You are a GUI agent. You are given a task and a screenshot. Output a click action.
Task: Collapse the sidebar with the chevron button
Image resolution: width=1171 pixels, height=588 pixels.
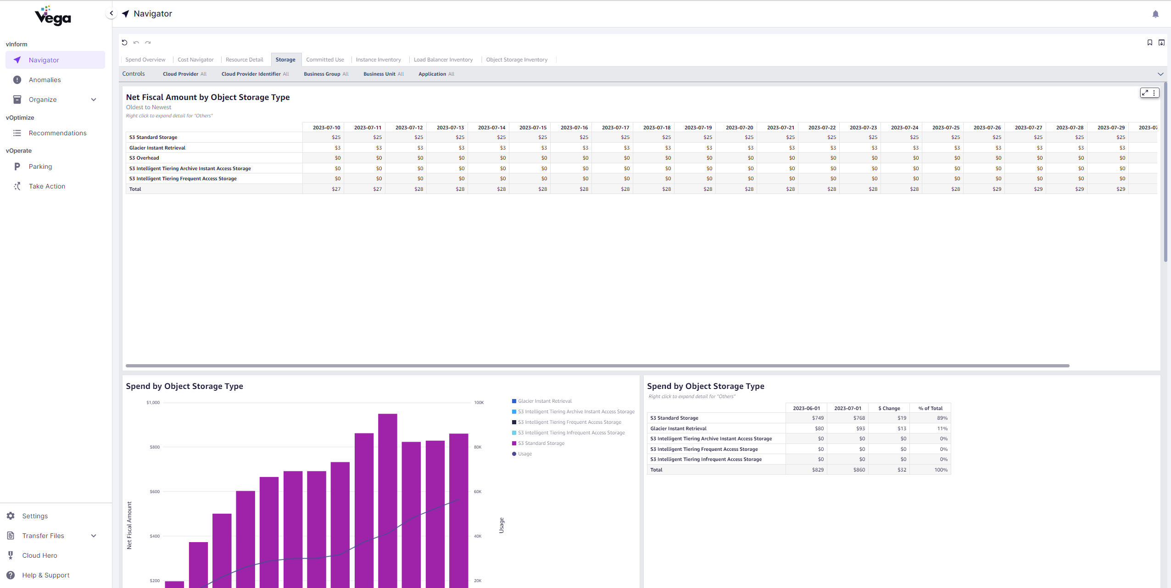point(111,13)
